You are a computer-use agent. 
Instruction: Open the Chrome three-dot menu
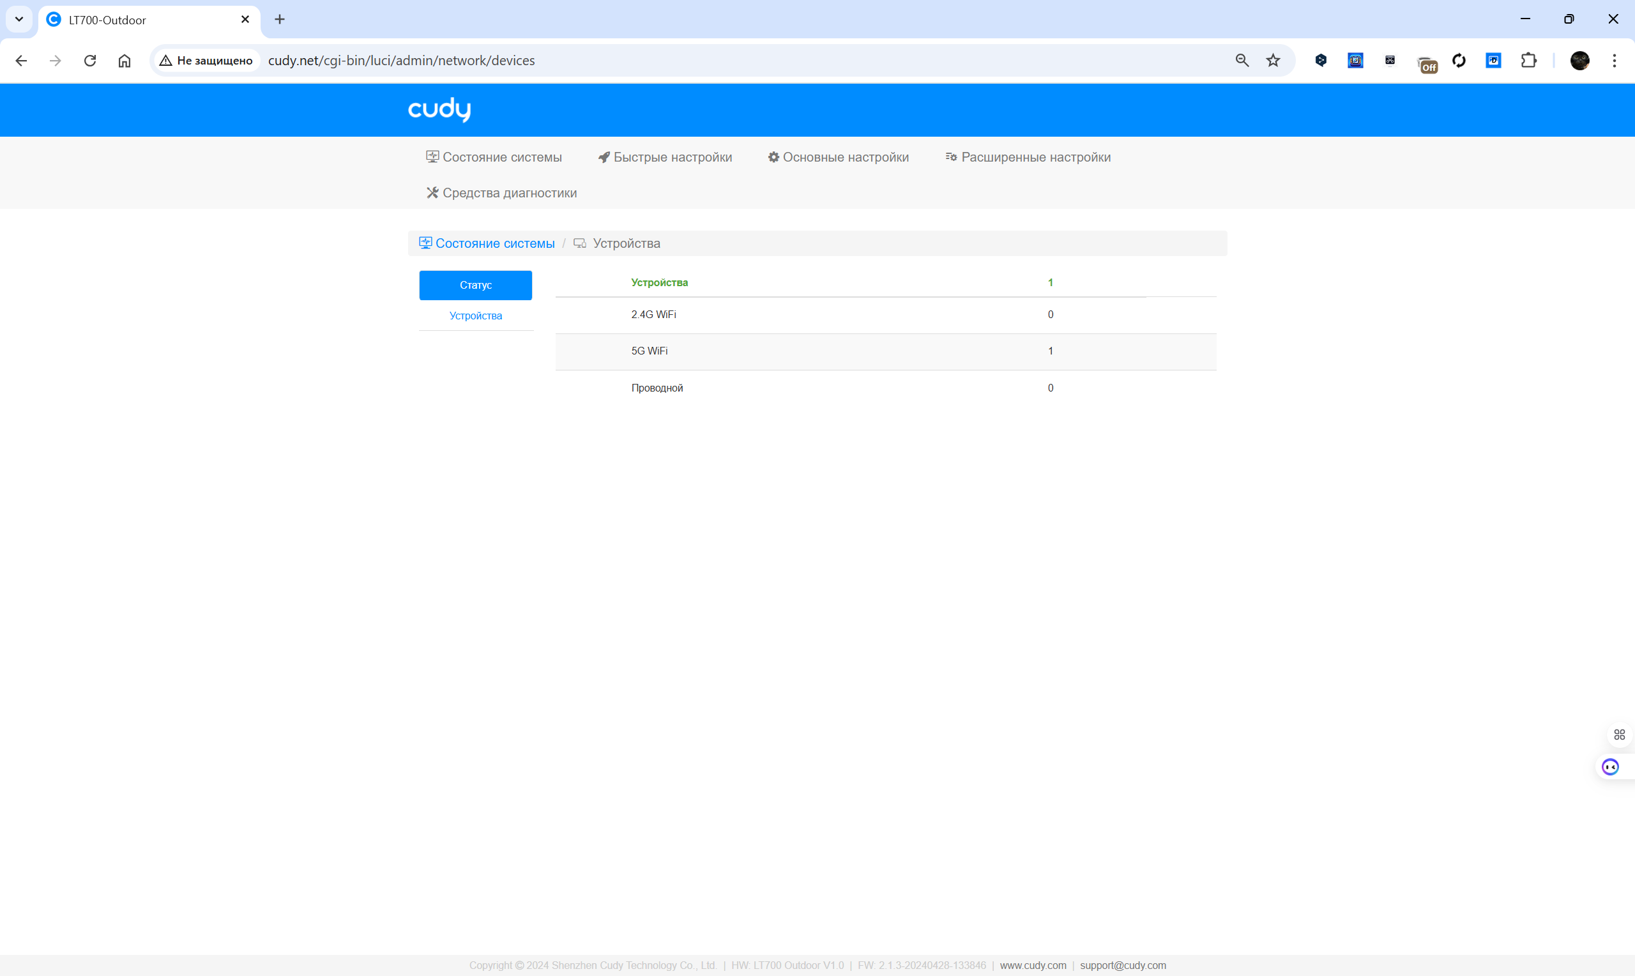[x=1615, y=61]
